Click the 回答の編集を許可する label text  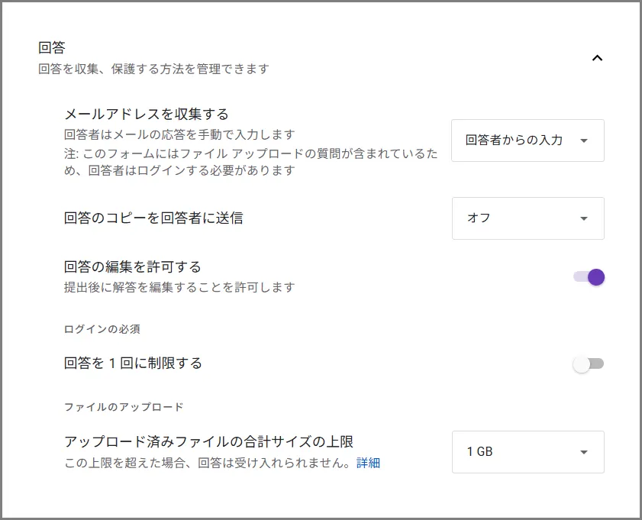point(133,267)
